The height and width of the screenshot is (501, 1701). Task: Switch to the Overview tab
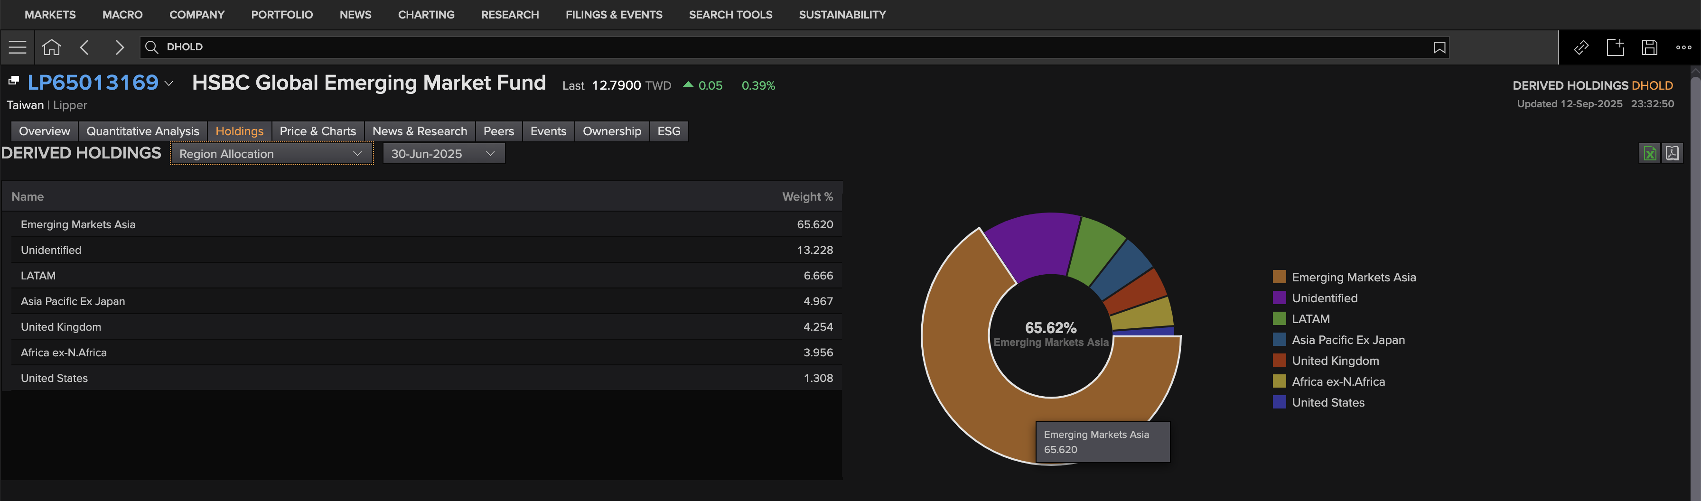[x=44, y=131]
